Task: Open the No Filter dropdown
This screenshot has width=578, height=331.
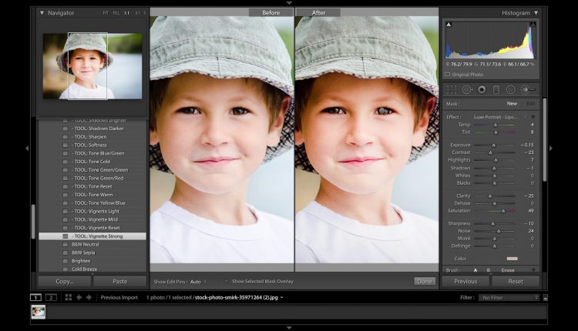Action: [509, 297]
